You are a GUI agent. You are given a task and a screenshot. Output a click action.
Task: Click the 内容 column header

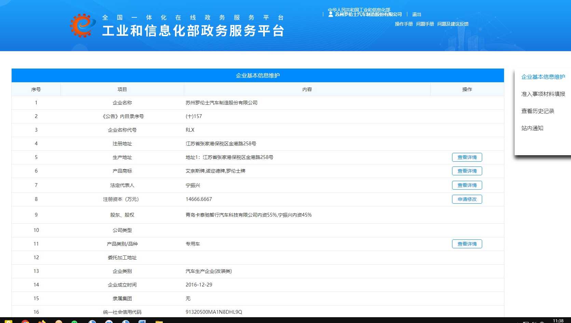307,89
